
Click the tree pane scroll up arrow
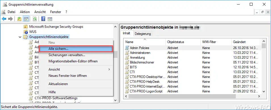(x=115, y=26)
